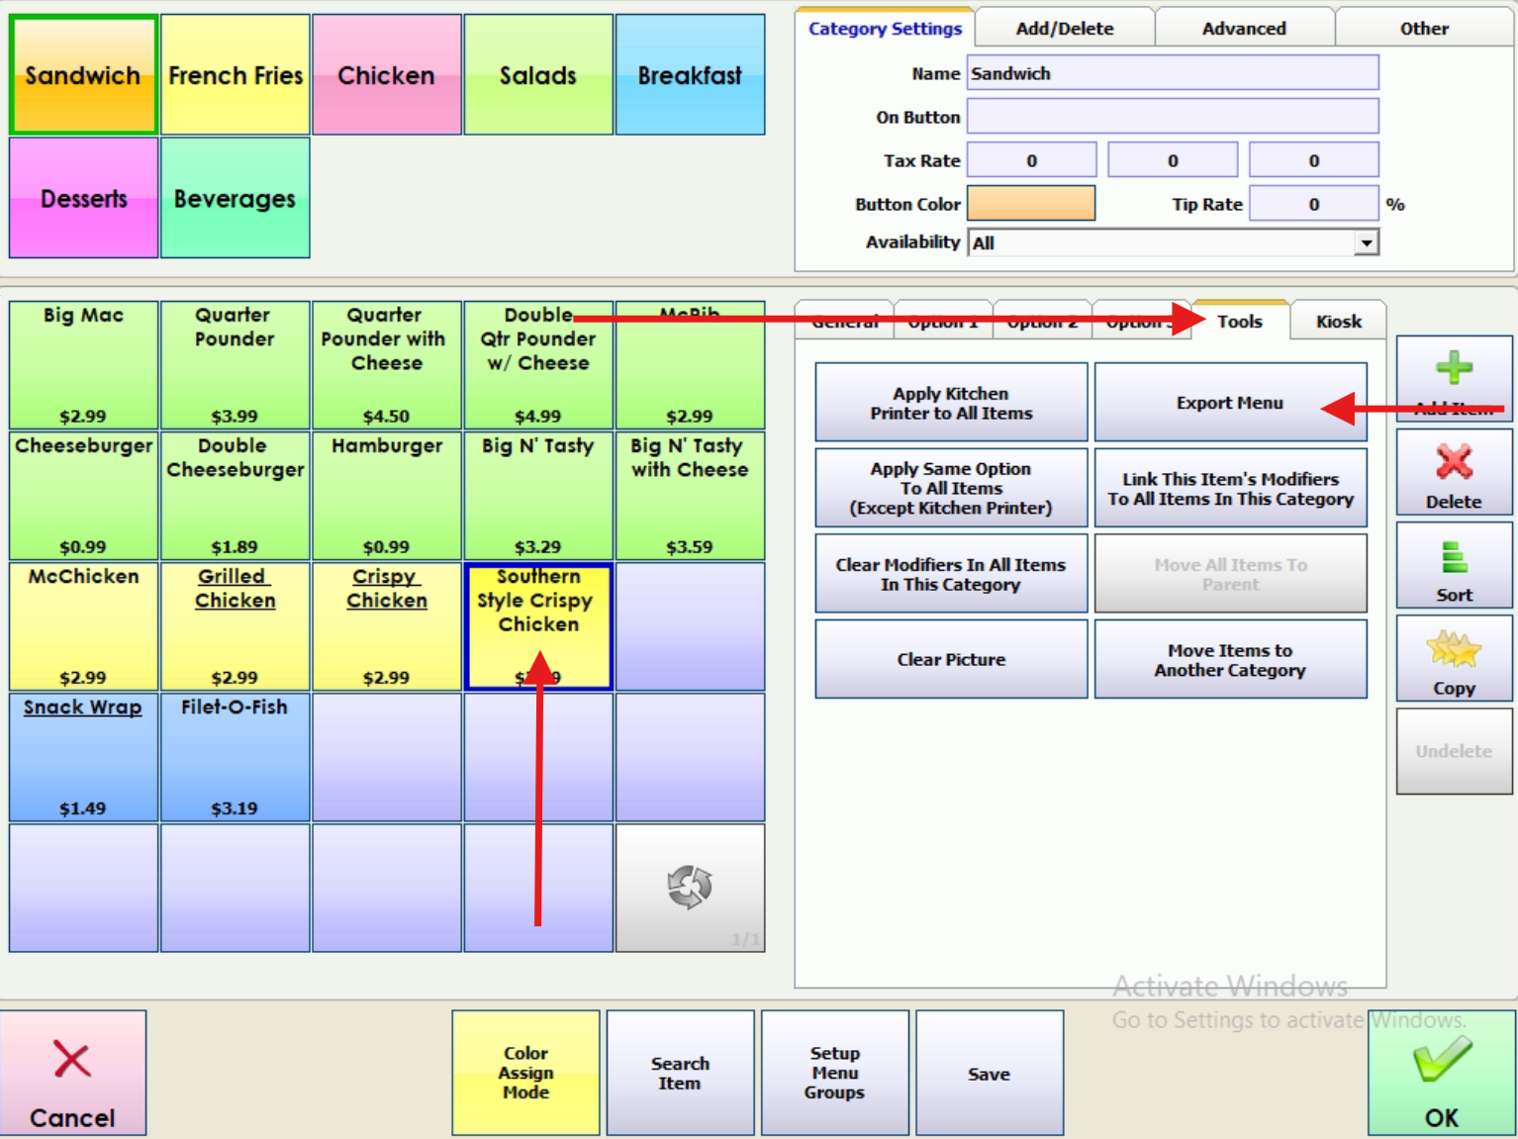Screen dimensions: 1518x1139
Task: Select Quarter Pounder with Cheese item
Action: pos(387,365)
